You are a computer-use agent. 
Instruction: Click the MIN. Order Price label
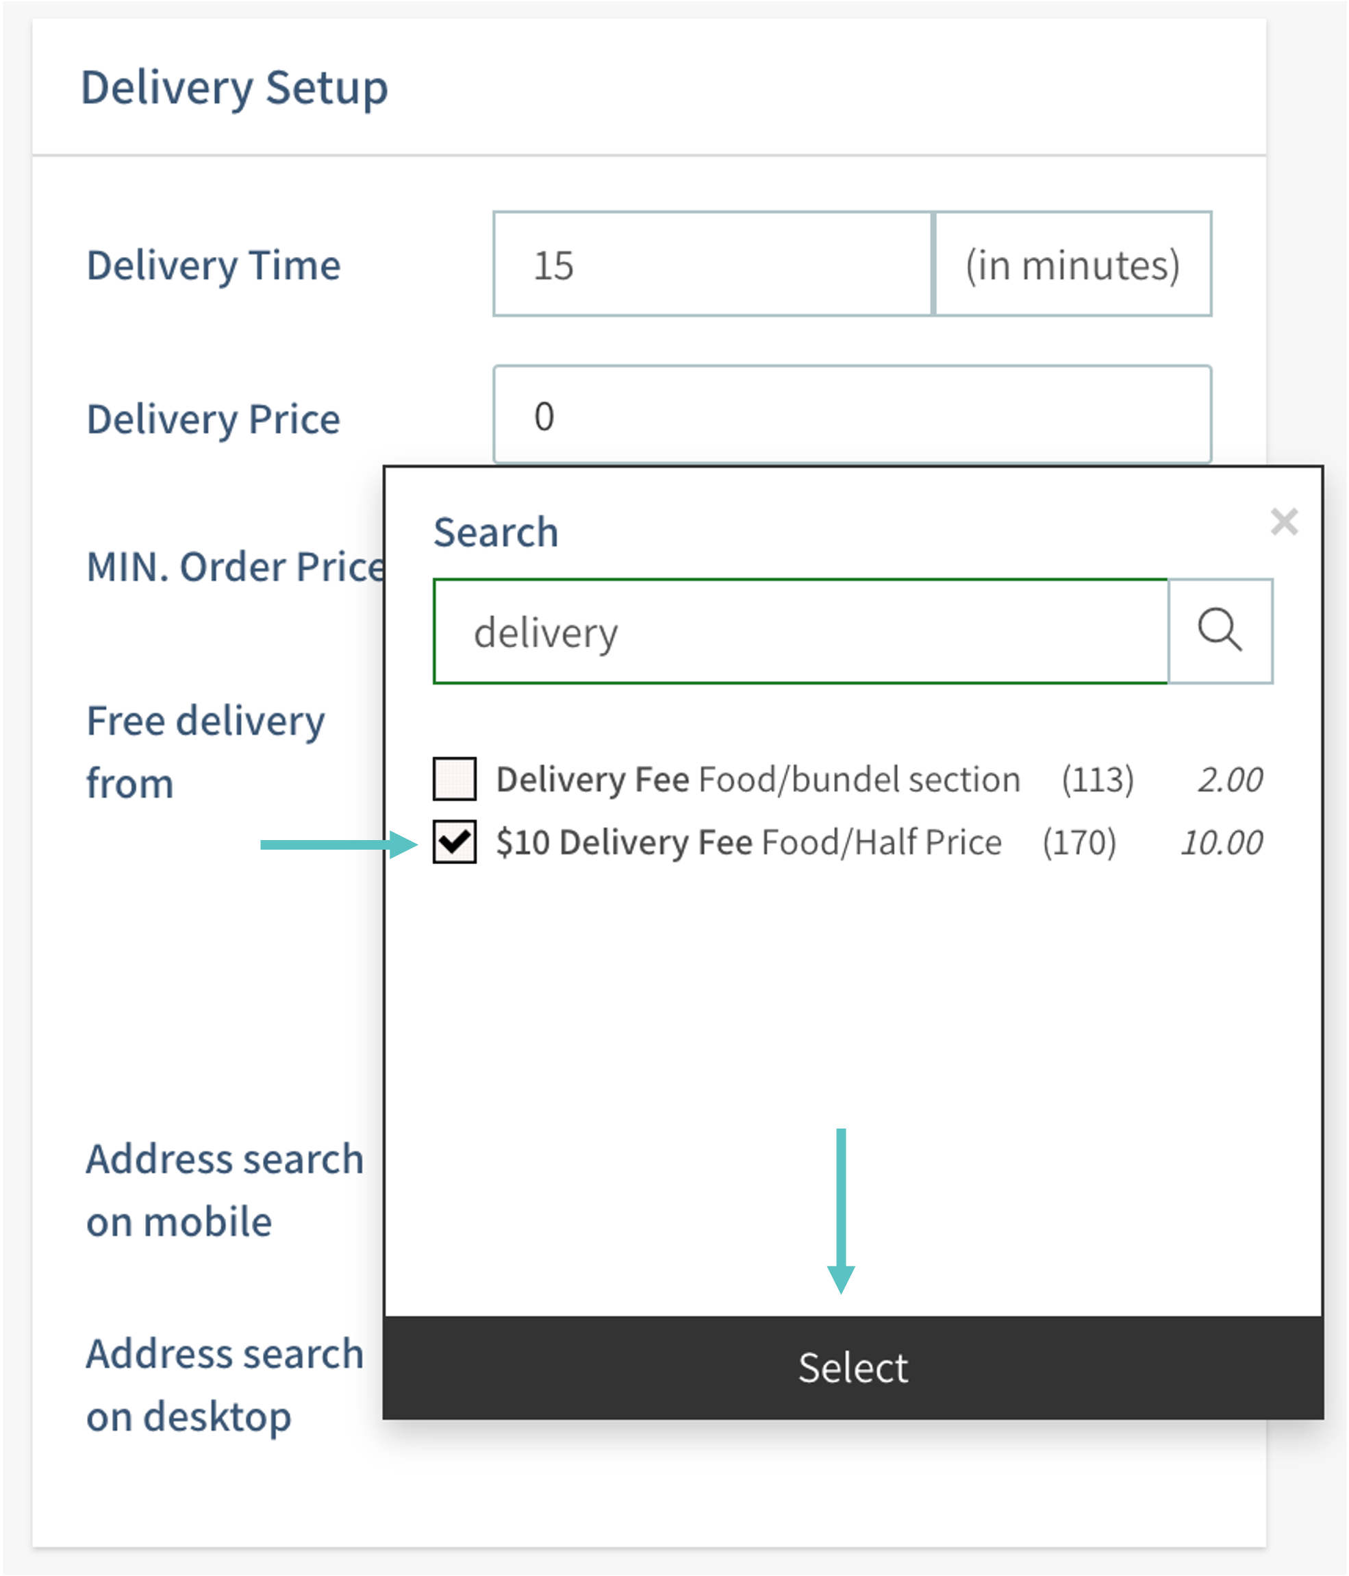(x=236, y=567)
